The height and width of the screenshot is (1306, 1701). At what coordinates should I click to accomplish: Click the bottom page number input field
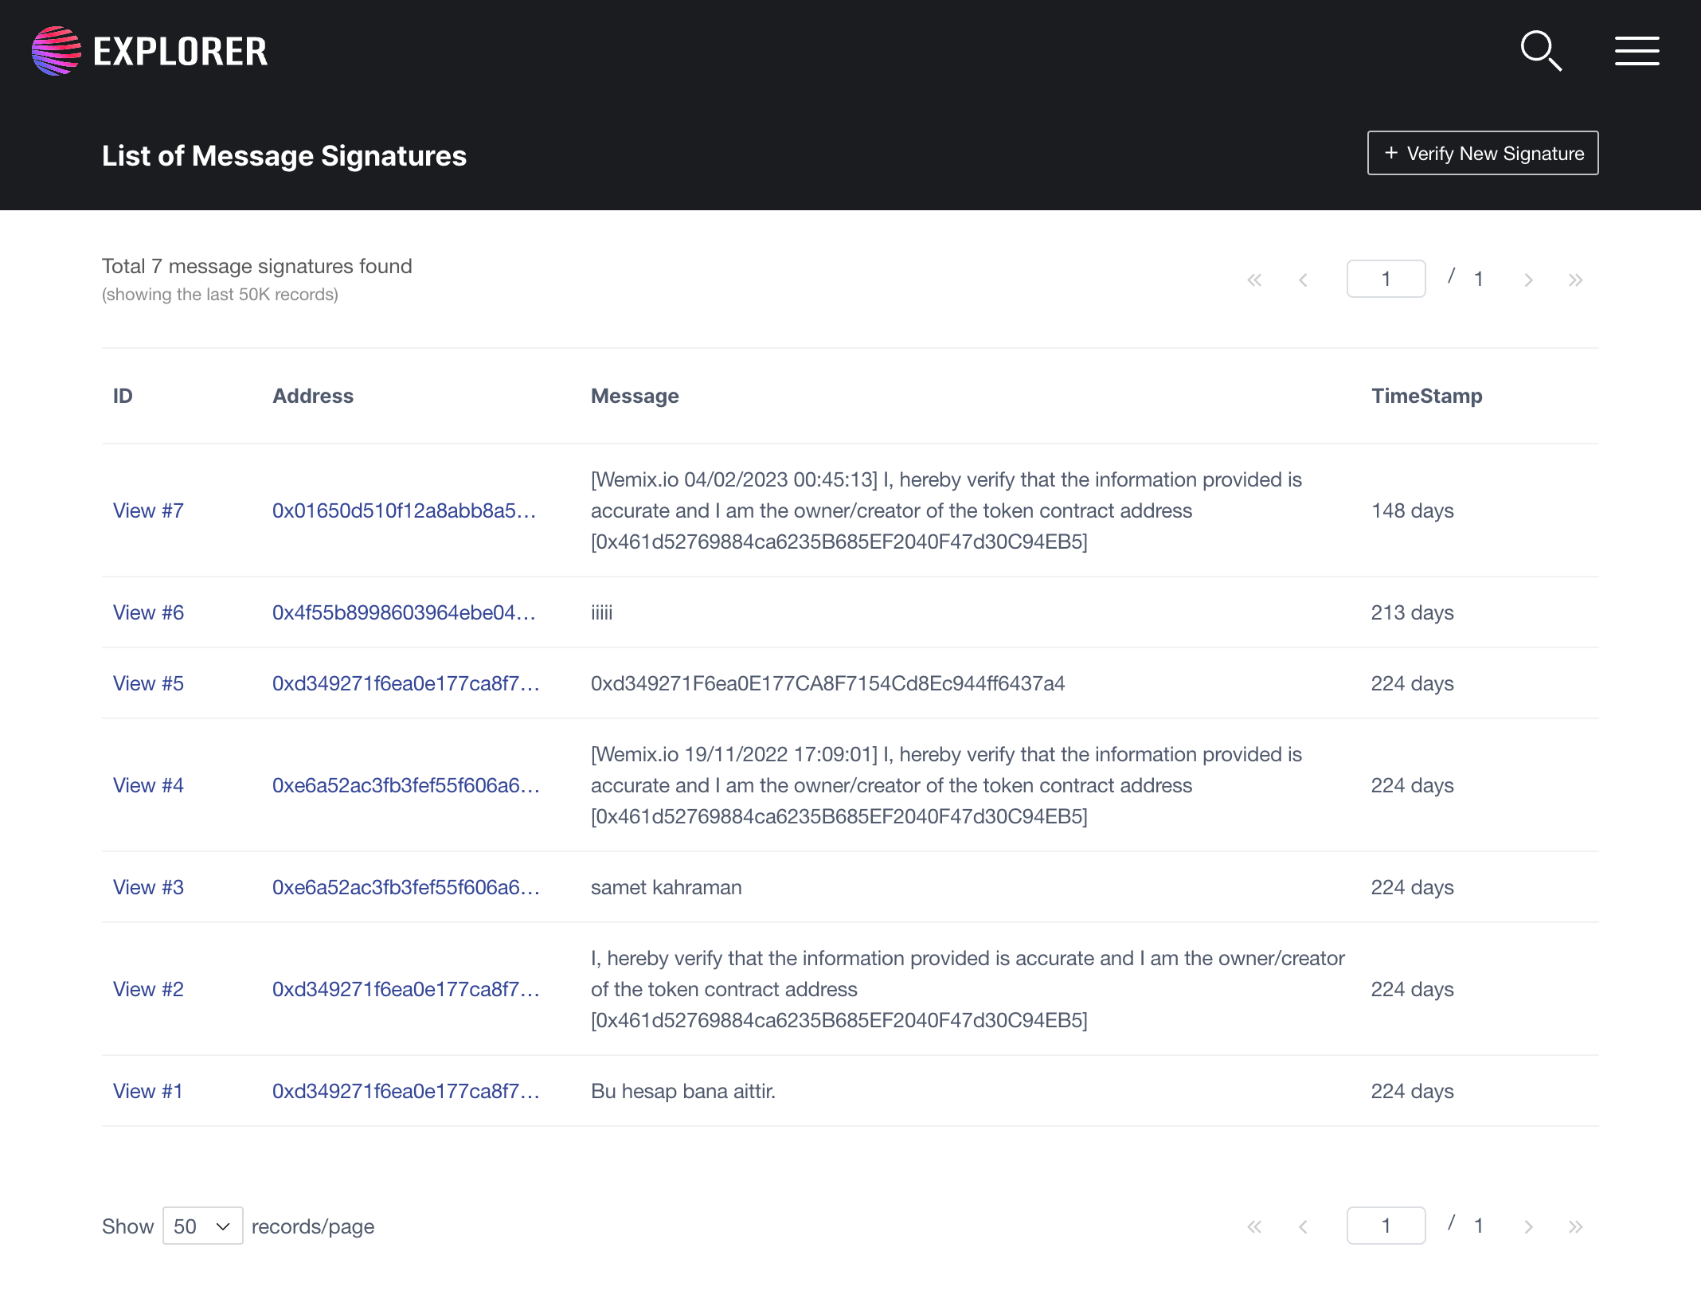[1386, 1226]
